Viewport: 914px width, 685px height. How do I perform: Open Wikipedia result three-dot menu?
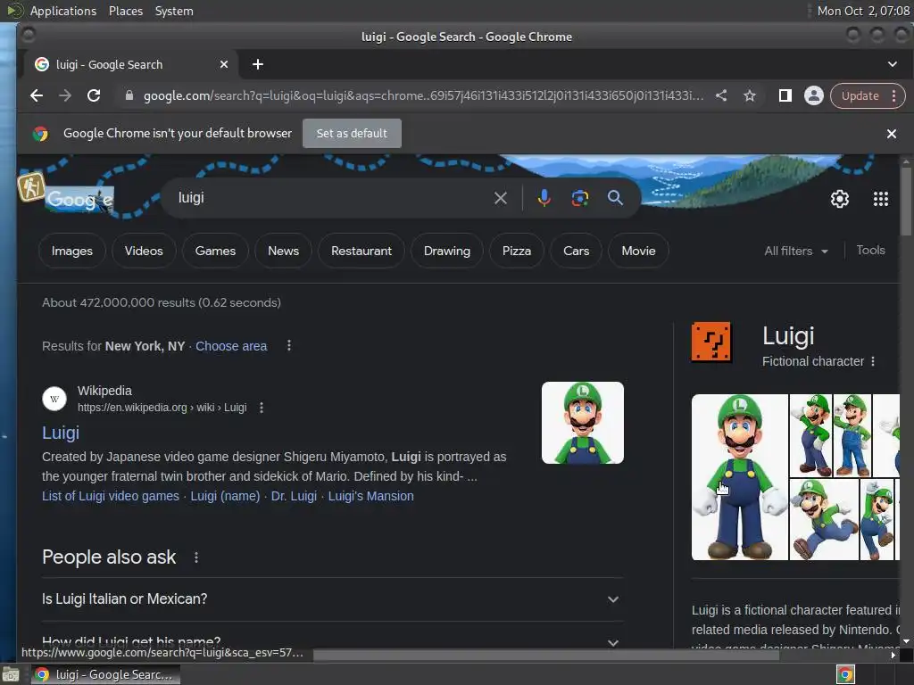[x=262, y=408]
